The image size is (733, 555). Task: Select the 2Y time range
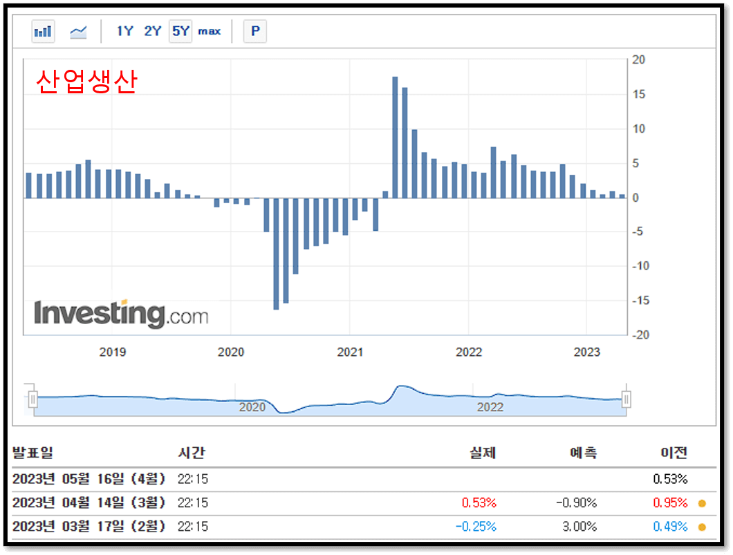pos(152,31)
